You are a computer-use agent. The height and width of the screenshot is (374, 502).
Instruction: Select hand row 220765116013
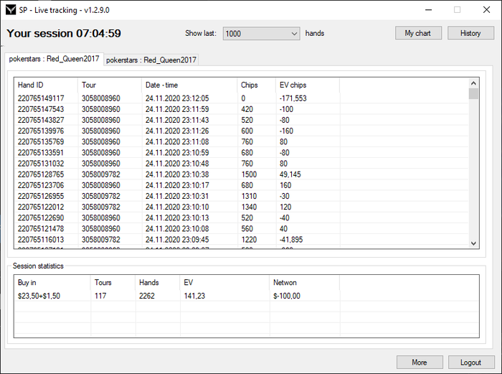pos(241,240)
